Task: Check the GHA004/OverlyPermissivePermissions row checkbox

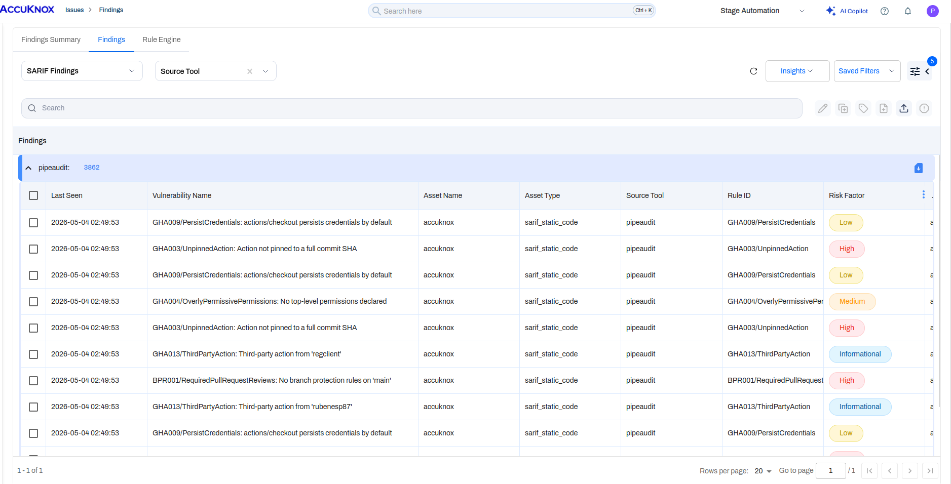Action: [33, 302]
